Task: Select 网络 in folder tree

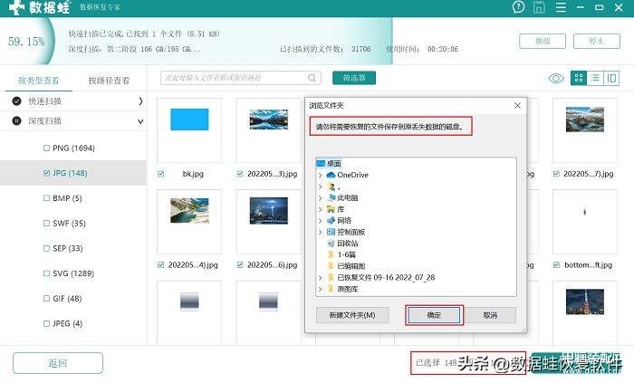Action: [344, 220]
